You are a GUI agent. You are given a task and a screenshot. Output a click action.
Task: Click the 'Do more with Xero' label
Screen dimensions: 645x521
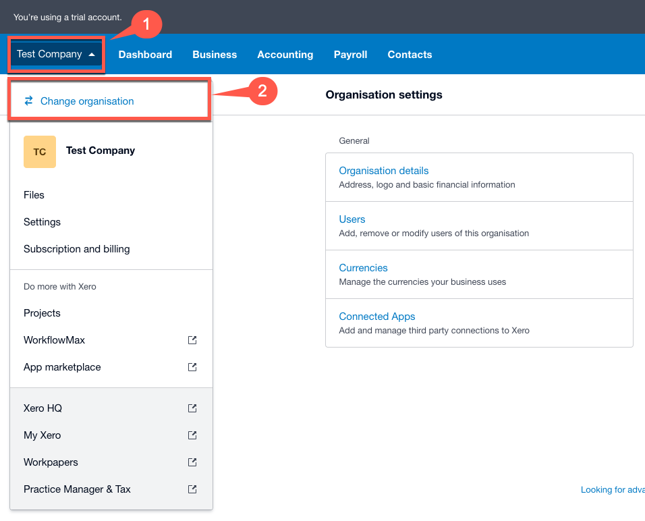59,286
